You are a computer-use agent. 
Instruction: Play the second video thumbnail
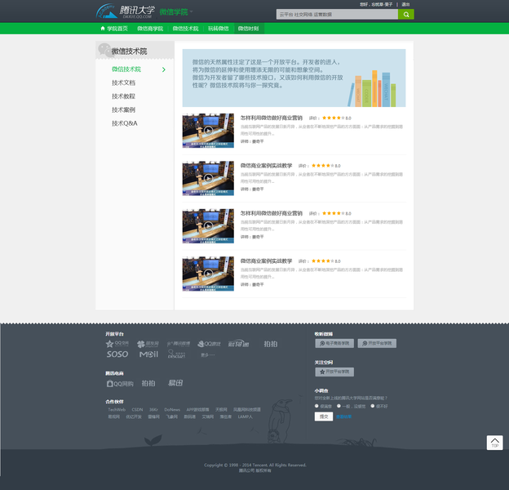208,178
